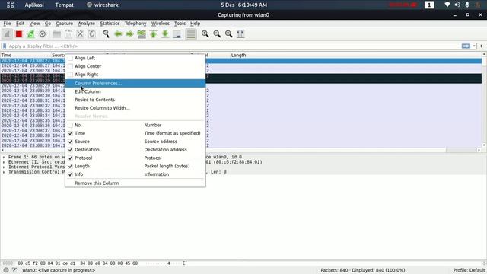Check the Align Right option

pos(71,75)
